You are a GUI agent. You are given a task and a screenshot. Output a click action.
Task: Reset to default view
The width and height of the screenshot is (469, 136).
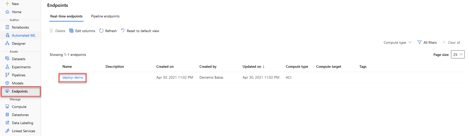click(140, 31)
